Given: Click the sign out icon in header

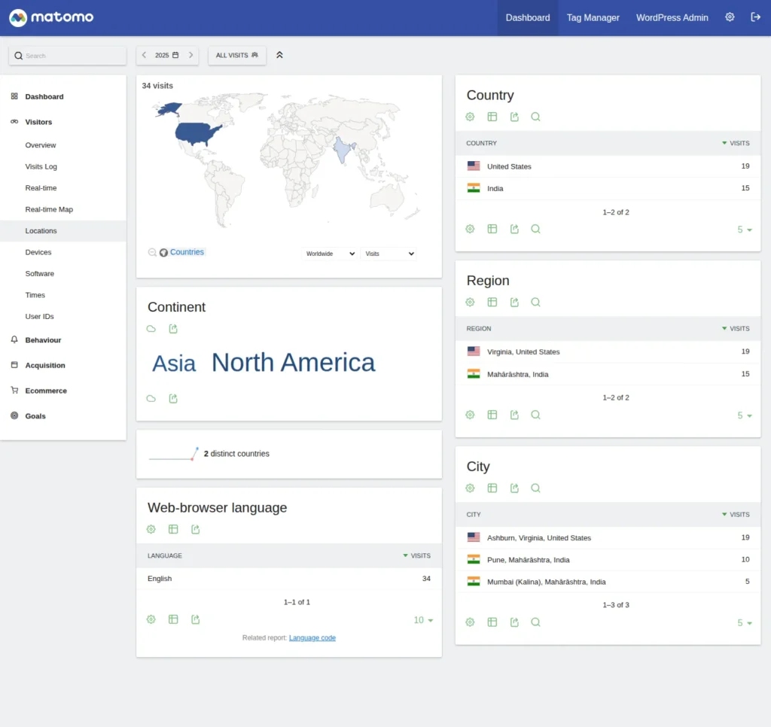Looking at the screenshot, I should tap(756, 17).
